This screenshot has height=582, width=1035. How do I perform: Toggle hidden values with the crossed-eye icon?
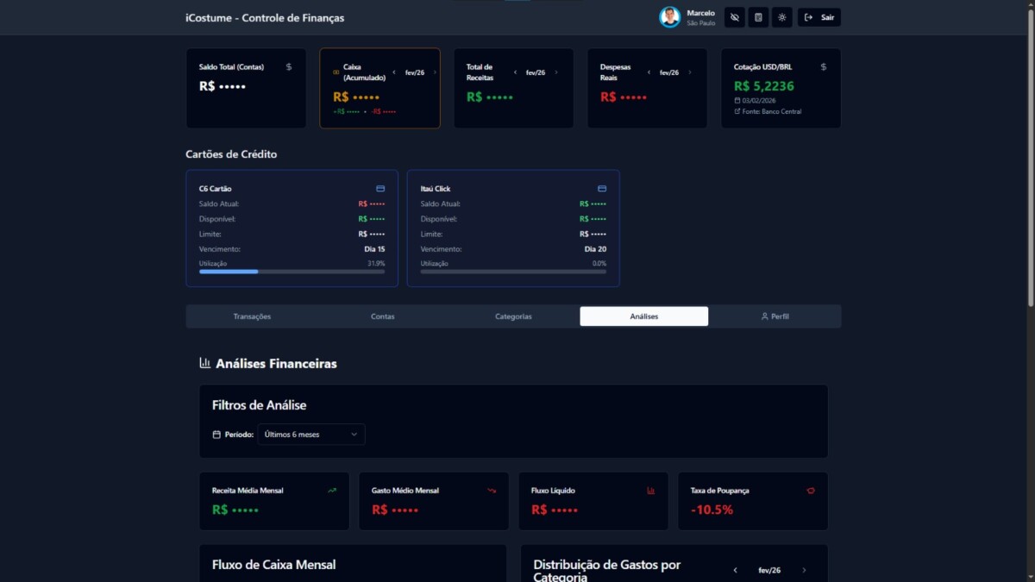pyautogui.click(x=734, y=17)
